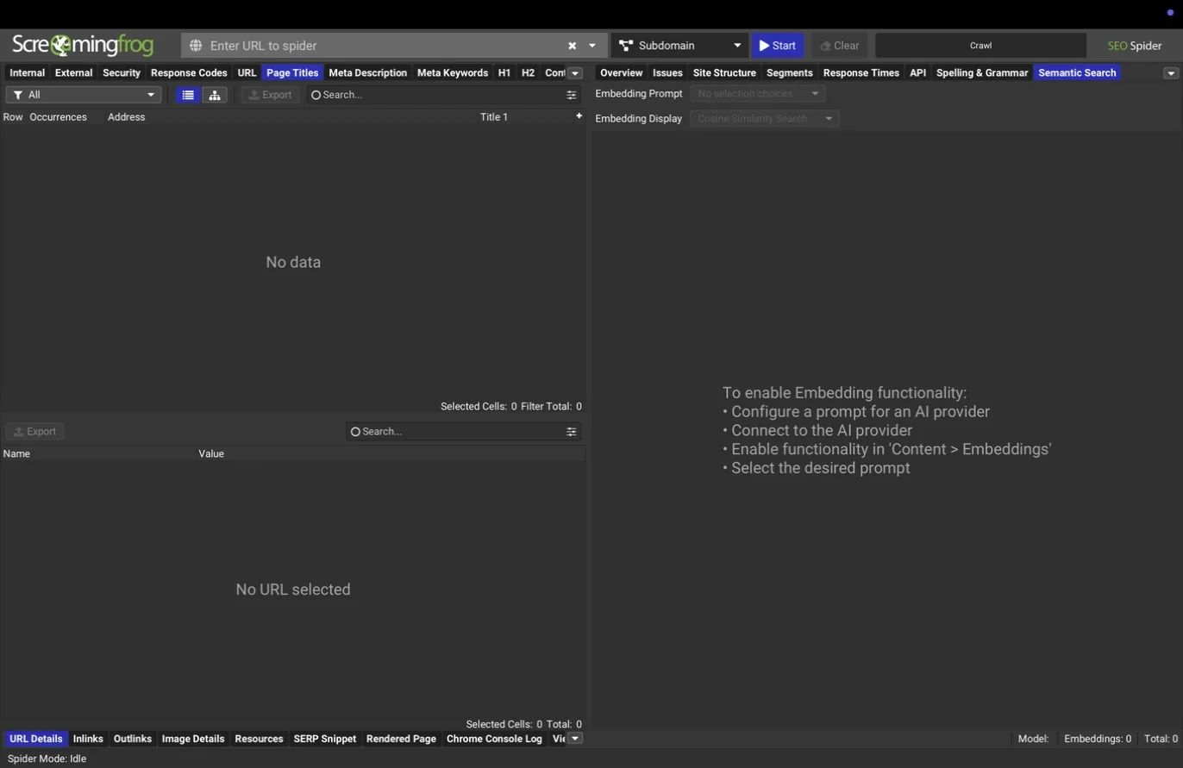
Task: Open the API tab
Action: [x=917, y=72]
